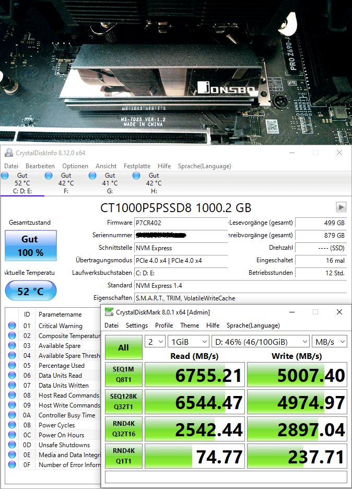Open the test size dropdown showing 1GiB
The width and height of the screenshot is (352, 489).
[x=189, y=342]
